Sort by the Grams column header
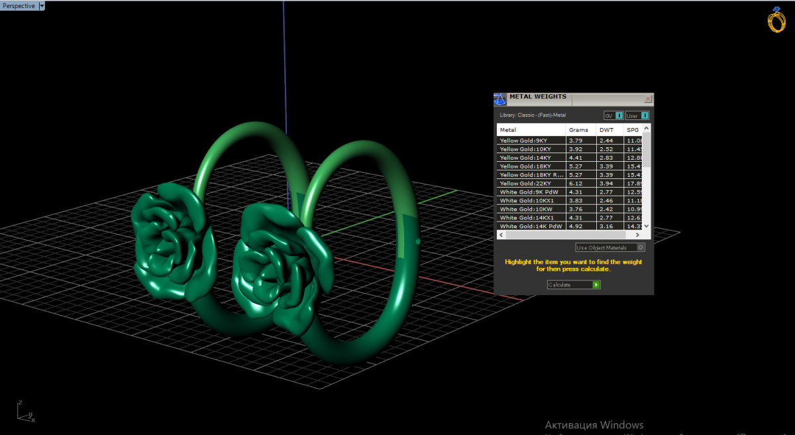 pos(580,130)
